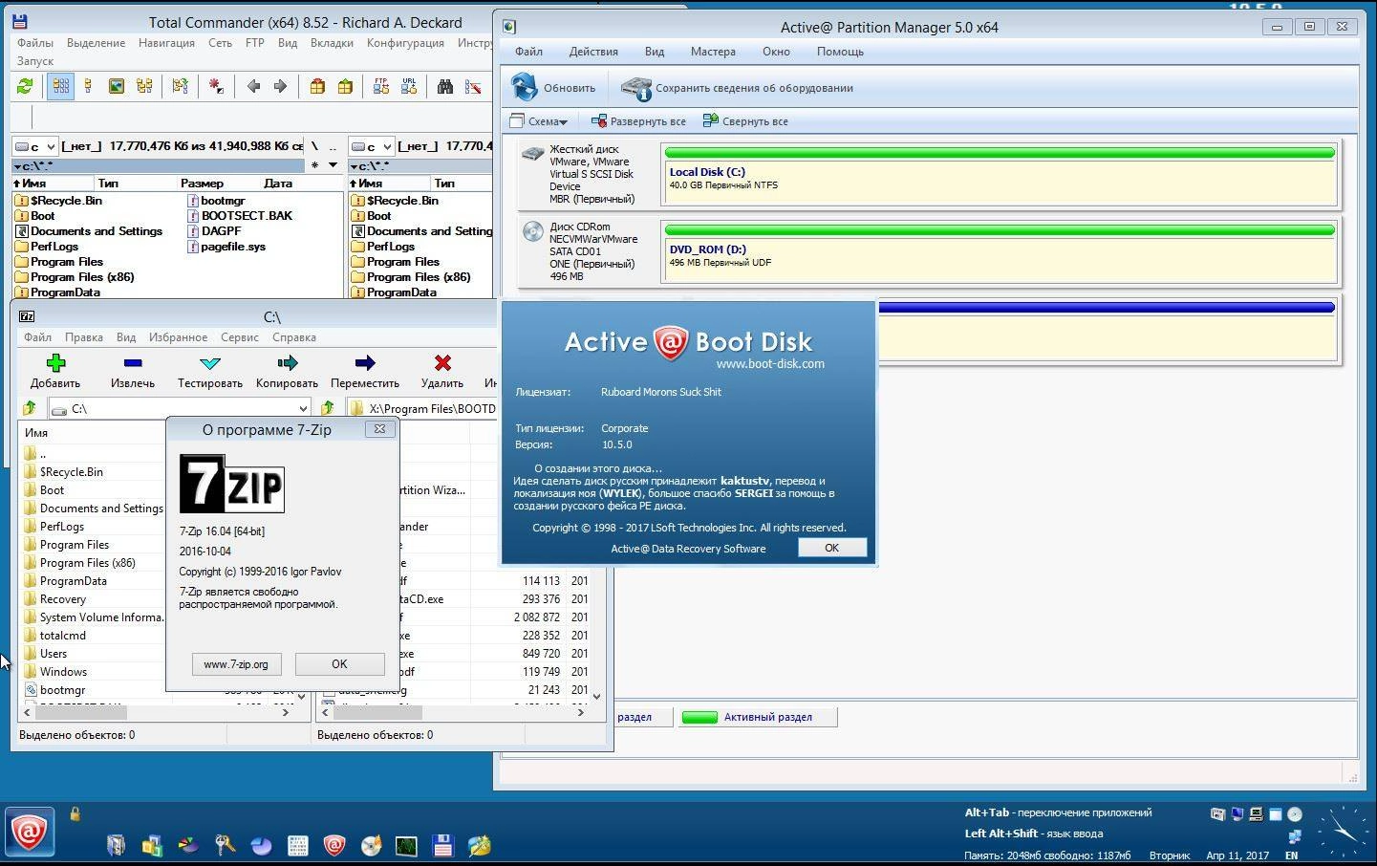Open 7-Zip left path C:\ combo box
Image resolution: width=1377 pixels, height=866 pixels.
(180, 408)
